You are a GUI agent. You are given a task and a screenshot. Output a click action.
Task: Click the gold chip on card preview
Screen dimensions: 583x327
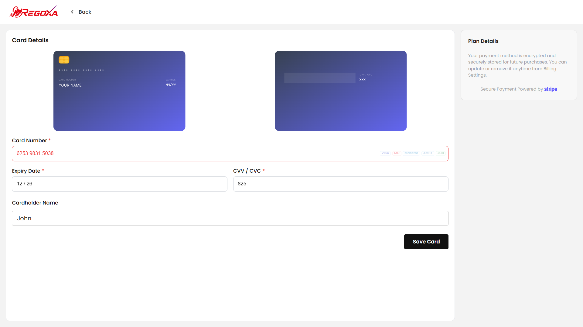[64, 60]
